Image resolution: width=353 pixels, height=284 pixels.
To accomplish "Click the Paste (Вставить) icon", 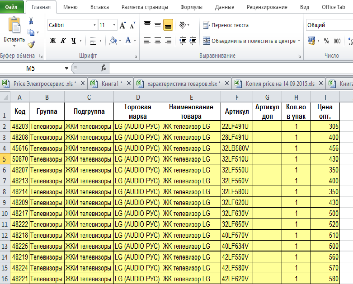I will pyautogui.click(x=14, y=25).
